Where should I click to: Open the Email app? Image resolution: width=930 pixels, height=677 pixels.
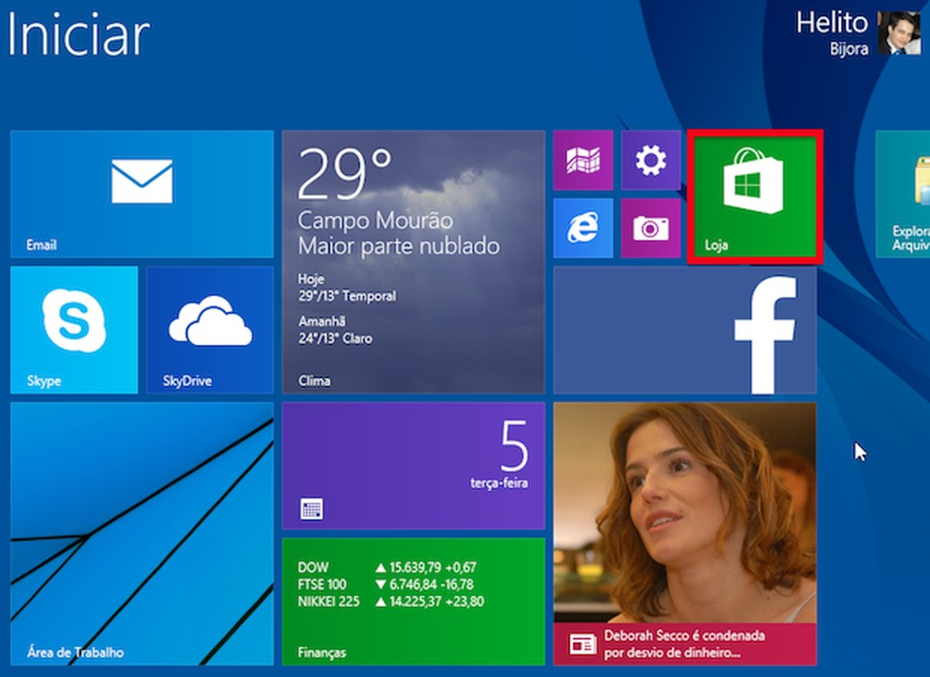tap(140, 194)
